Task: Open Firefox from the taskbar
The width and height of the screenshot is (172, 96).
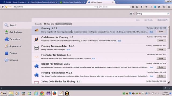Action: (x=54, y=93)
